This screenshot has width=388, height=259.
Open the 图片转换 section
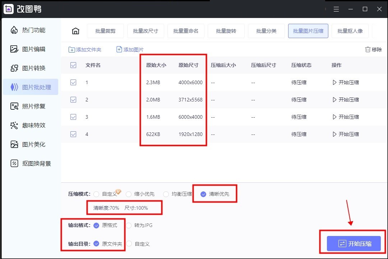(31, 68)
